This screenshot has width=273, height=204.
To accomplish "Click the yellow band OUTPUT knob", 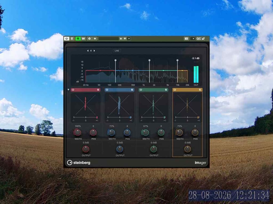I will click(187, 149).
